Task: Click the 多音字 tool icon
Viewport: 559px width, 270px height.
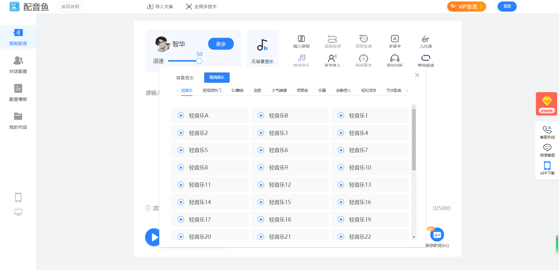Action: [395, 39]
